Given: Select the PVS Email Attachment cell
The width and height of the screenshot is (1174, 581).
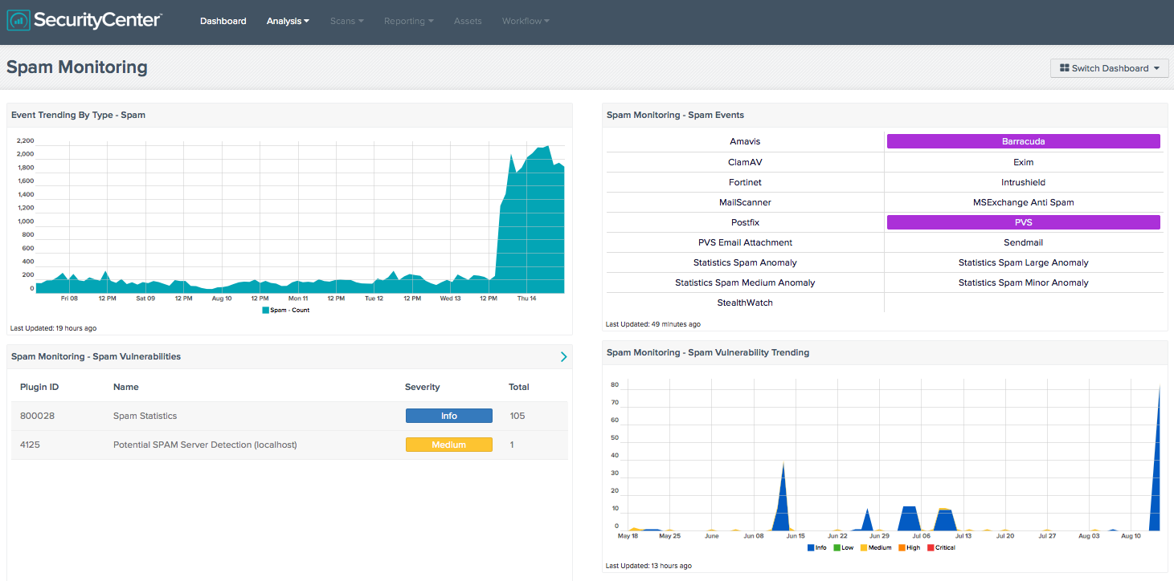Looking at the screenshot, I should (745, 242).
